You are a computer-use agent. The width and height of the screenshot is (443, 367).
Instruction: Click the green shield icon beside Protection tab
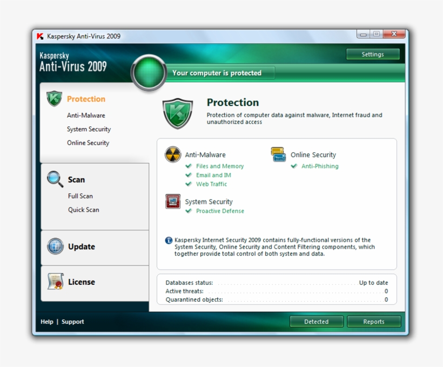click(x=54, y=98)
